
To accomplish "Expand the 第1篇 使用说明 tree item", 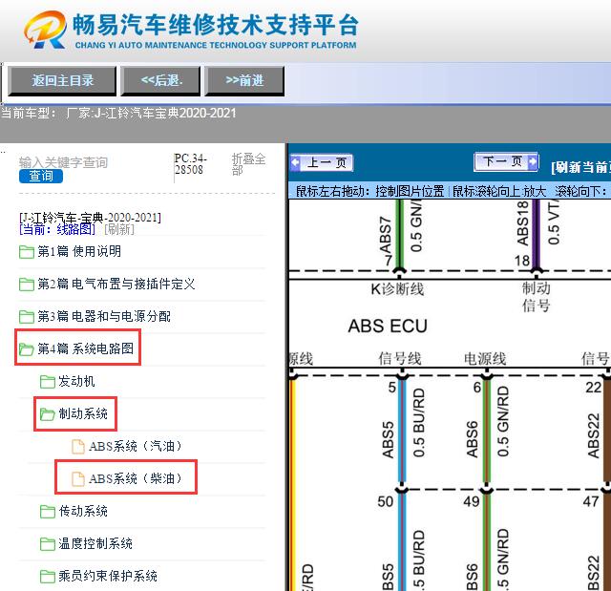I will click(79, 251).
